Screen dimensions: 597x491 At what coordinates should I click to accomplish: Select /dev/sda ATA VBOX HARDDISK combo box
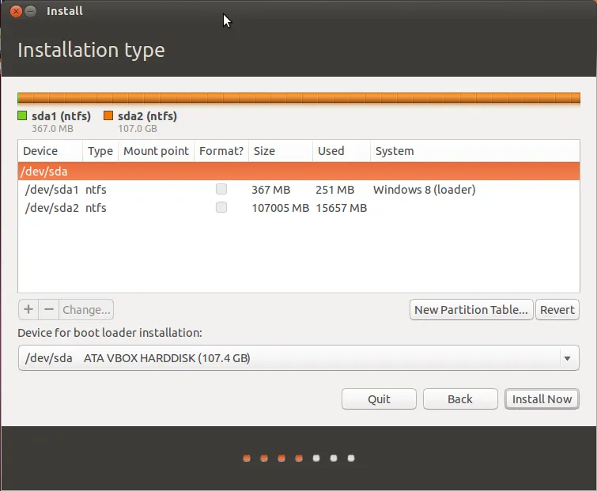coord(299,358)
